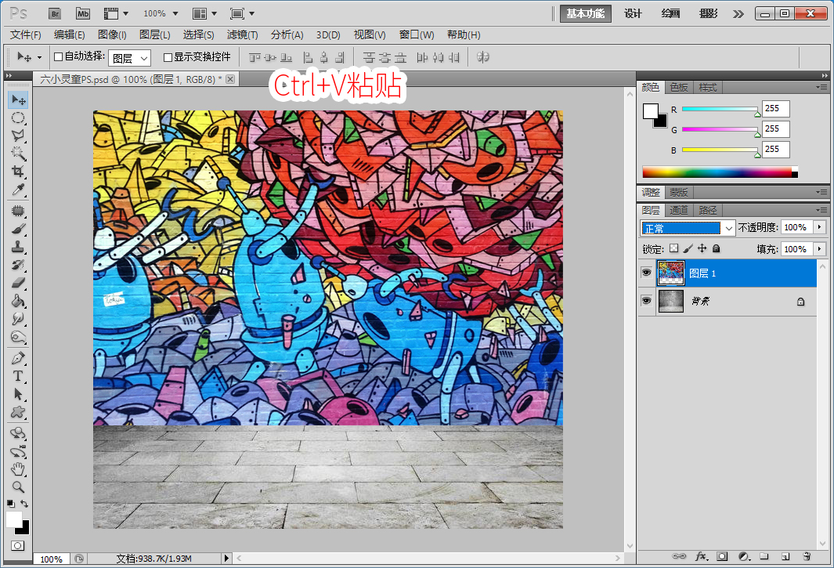Toggle lock image pixels brush icon
Image resolution: width=834 pixels, height=568 pixels.
click(688, 248)
